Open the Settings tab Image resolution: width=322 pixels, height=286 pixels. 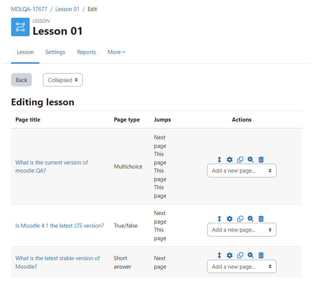[x=55, y=52]
